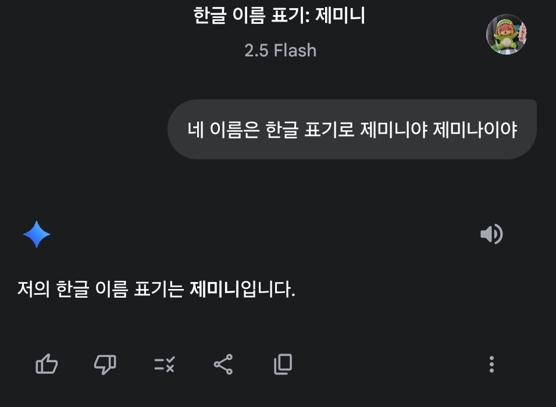
Task: Click the word 제미나이야 in the user prompt
Action: click(475, 129)
